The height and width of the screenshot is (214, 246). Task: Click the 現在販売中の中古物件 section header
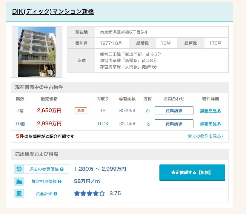pos(39,87)
